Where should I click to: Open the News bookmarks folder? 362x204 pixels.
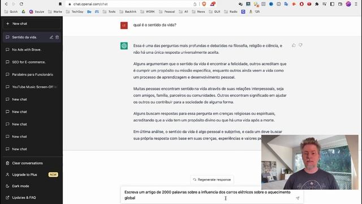point(199,11)
